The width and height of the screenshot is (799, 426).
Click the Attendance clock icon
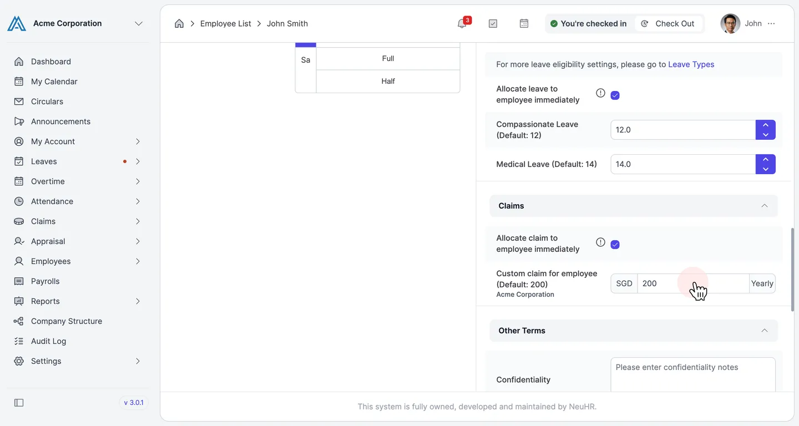pyautogui.click(x=19, y=201)
